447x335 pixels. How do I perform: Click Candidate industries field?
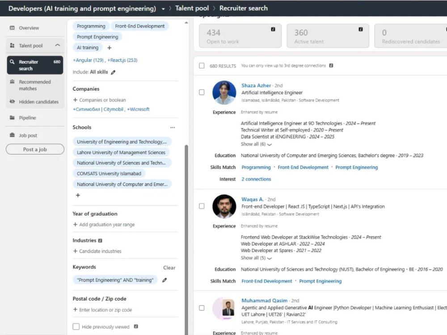pyautogui.click(x=97, y=251)
